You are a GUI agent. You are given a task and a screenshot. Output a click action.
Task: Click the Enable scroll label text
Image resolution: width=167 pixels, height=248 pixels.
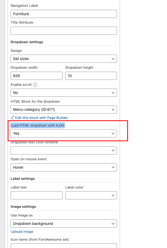pos(21,85)
